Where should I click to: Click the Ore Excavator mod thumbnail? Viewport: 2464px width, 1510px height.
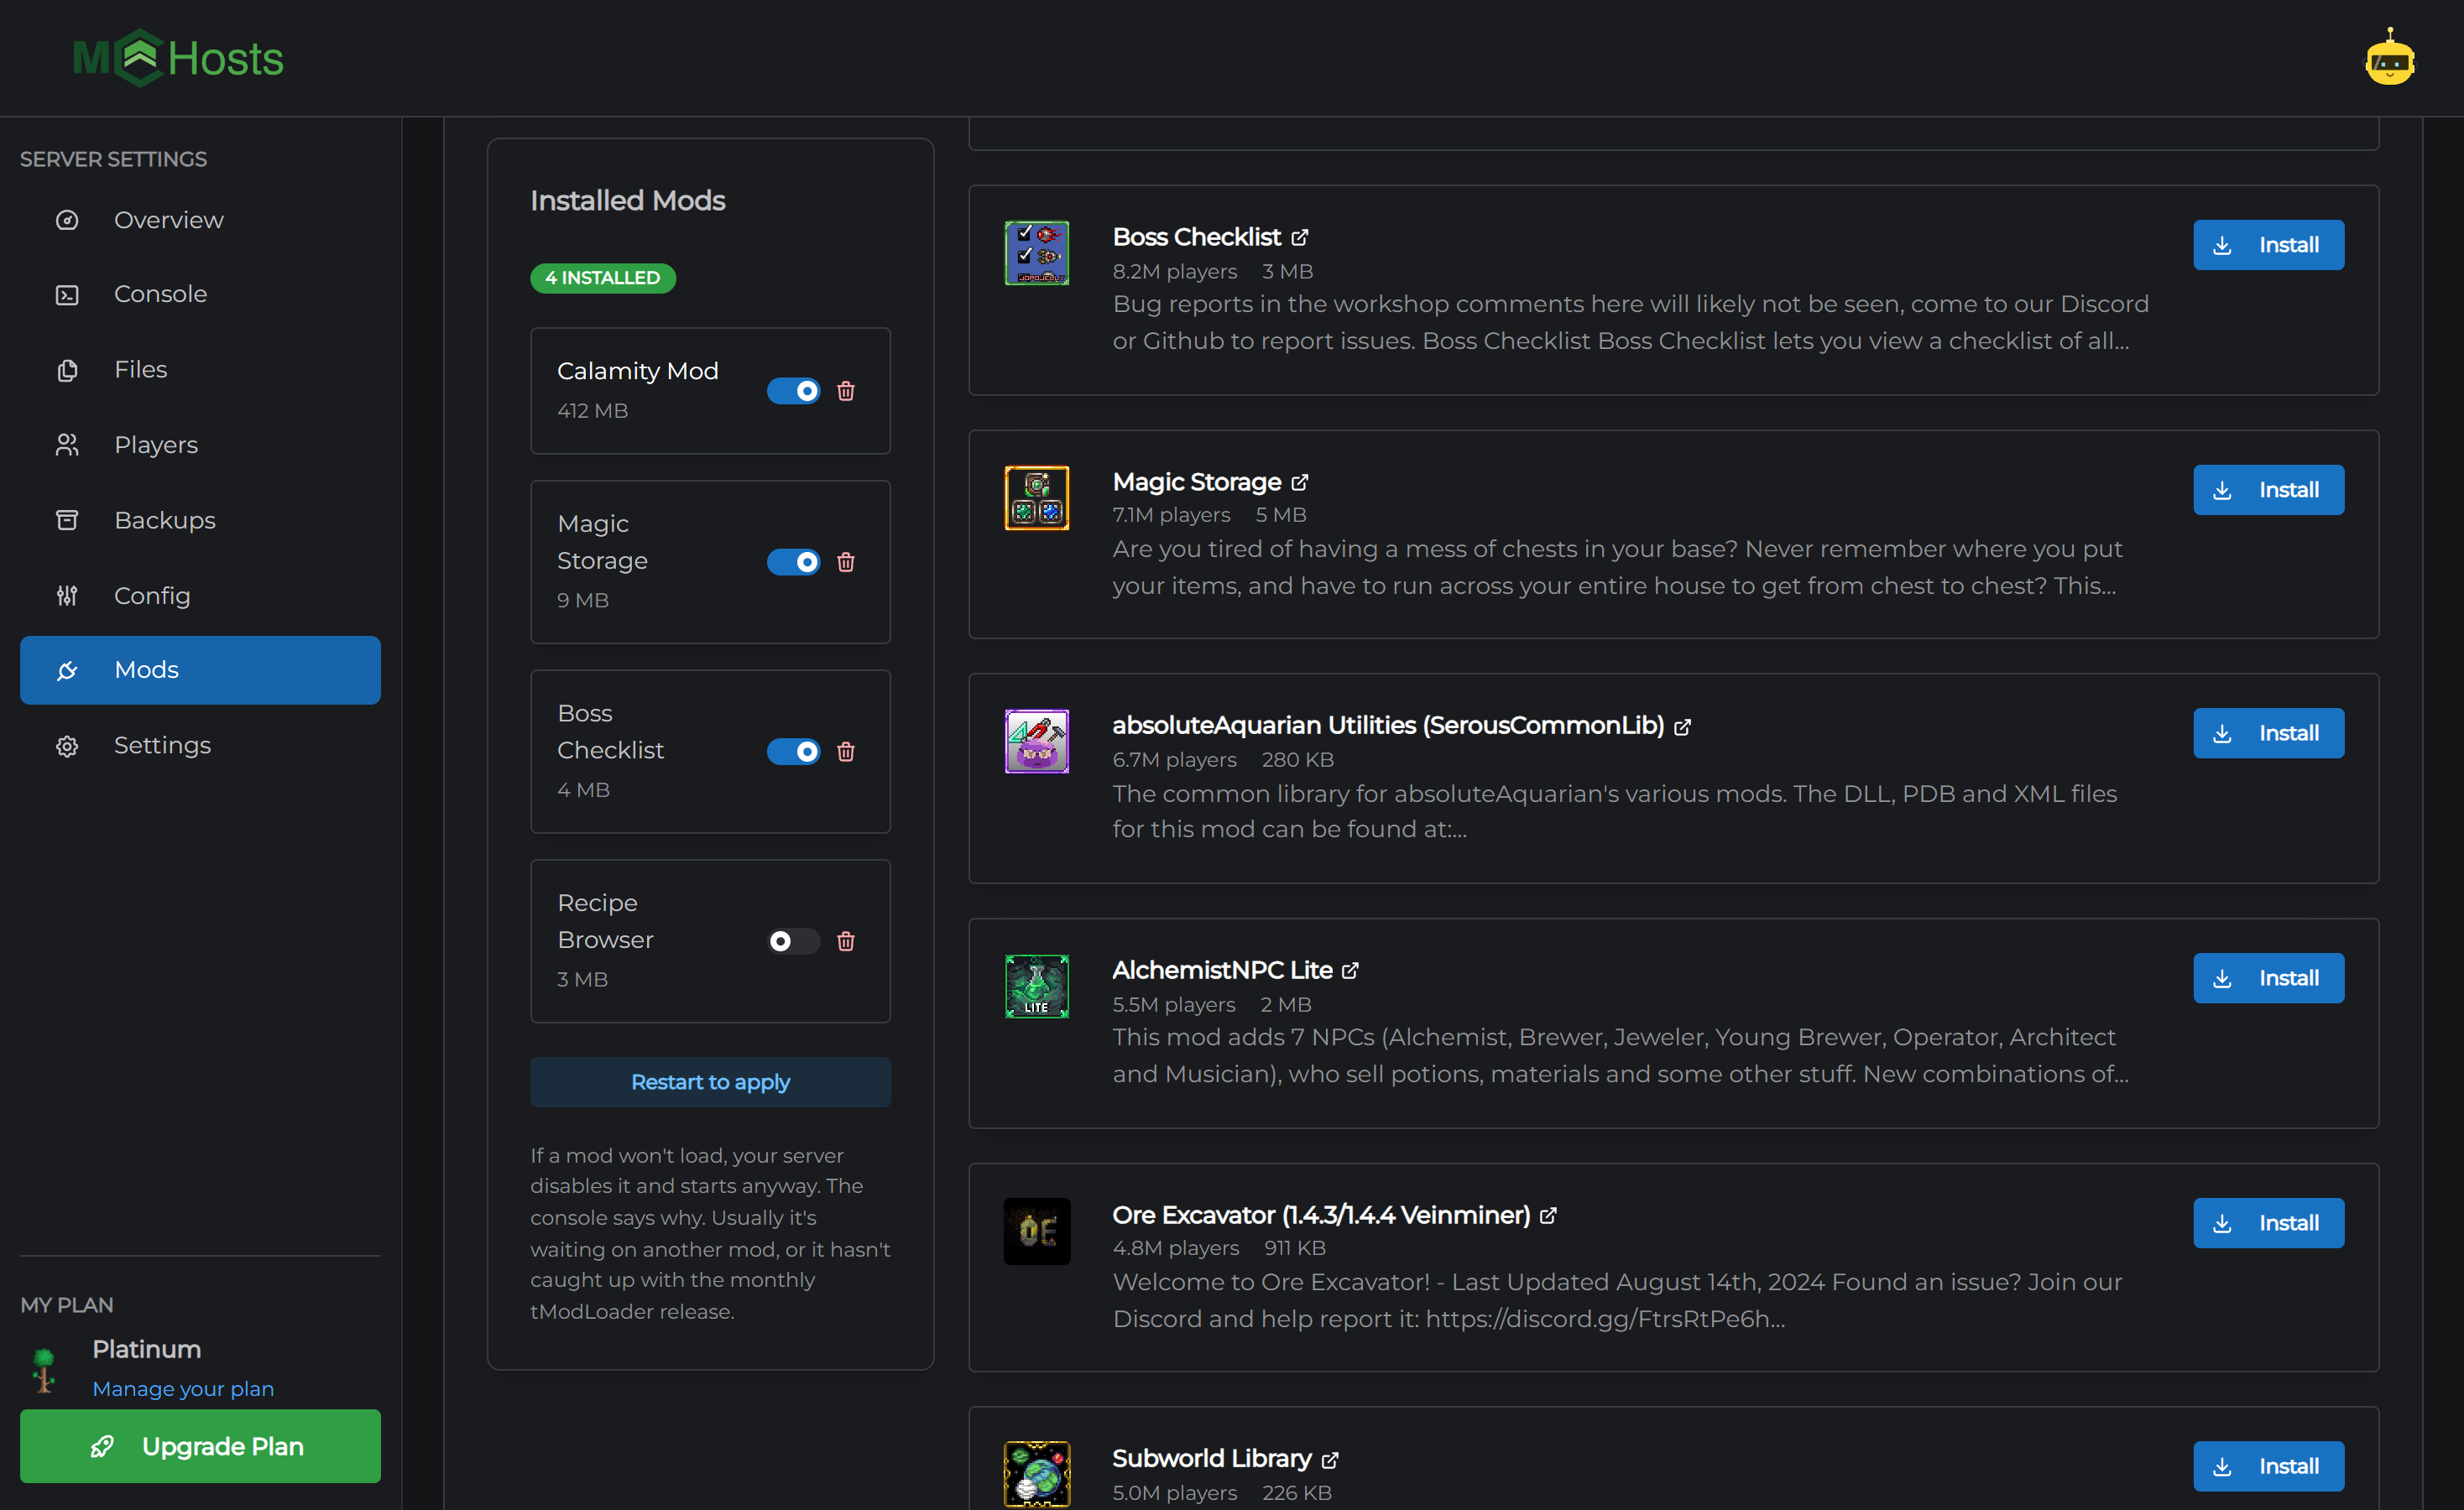point(1037,1231)
